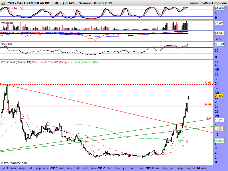Click the Precio label in price panel
228x171 pixels.
[5, 62]
